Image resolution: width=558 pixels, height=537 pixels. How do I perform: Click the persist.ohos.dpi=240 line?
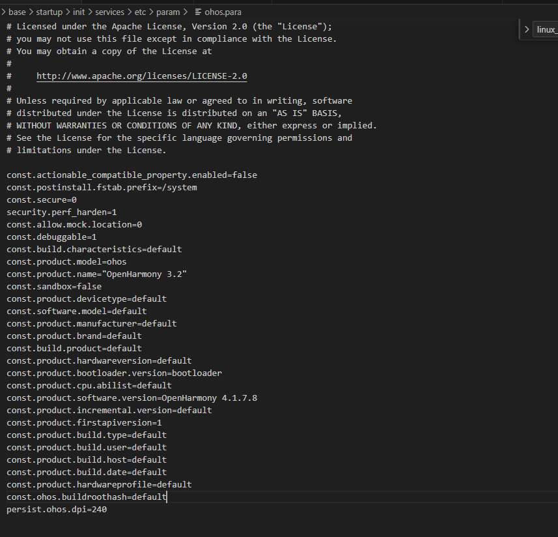coord(57,509)
